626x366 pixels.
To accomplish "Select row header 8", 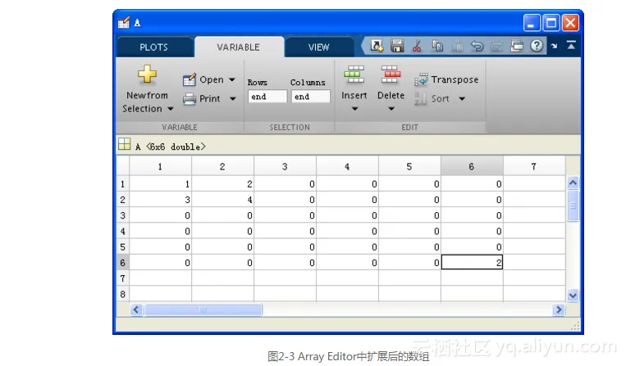I will [122, 294].
